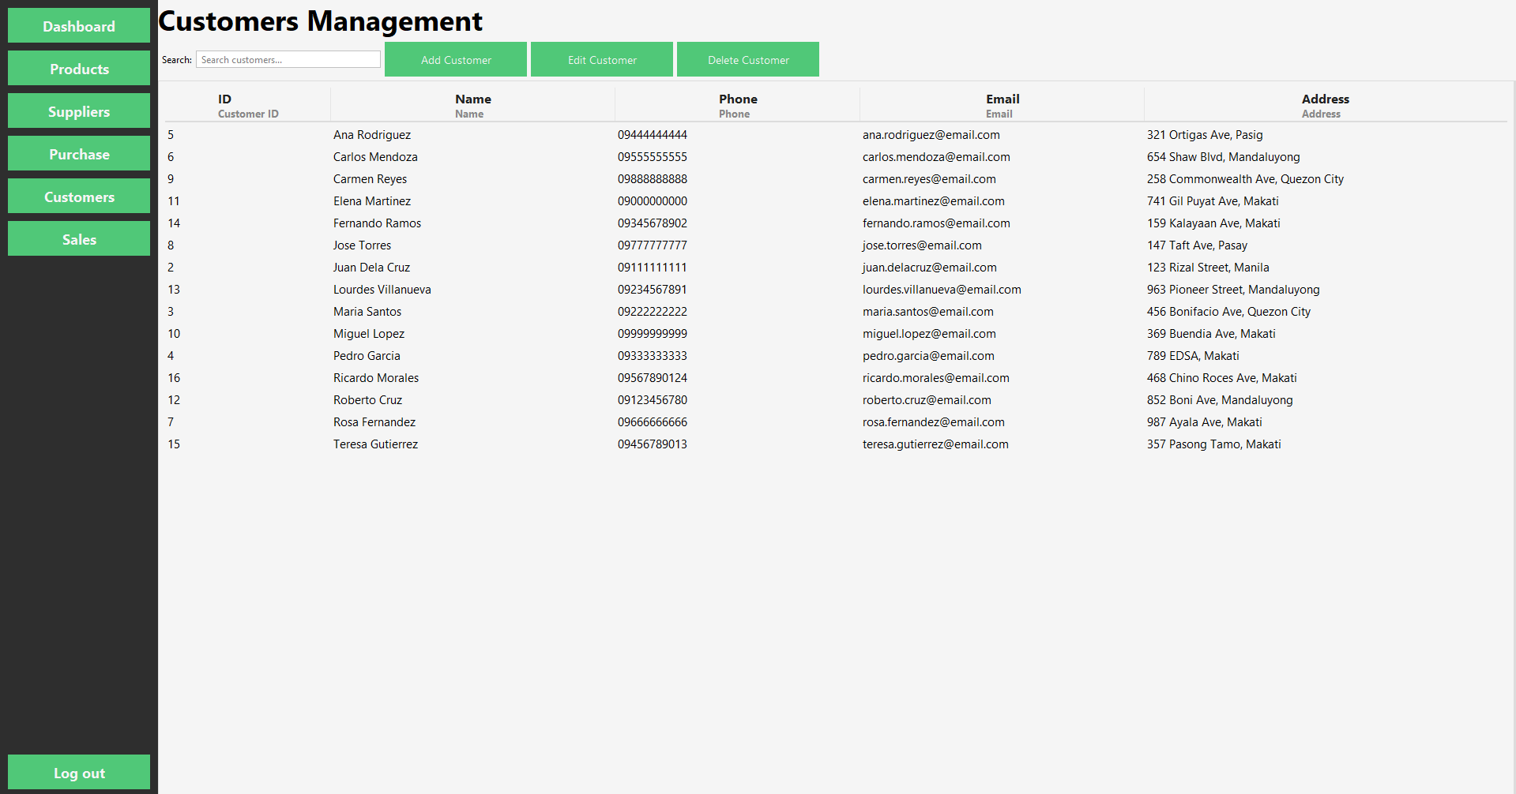This screenshot has width=1516, height=794.
Task: Navigate to the Products section
Action: point(78,68)
